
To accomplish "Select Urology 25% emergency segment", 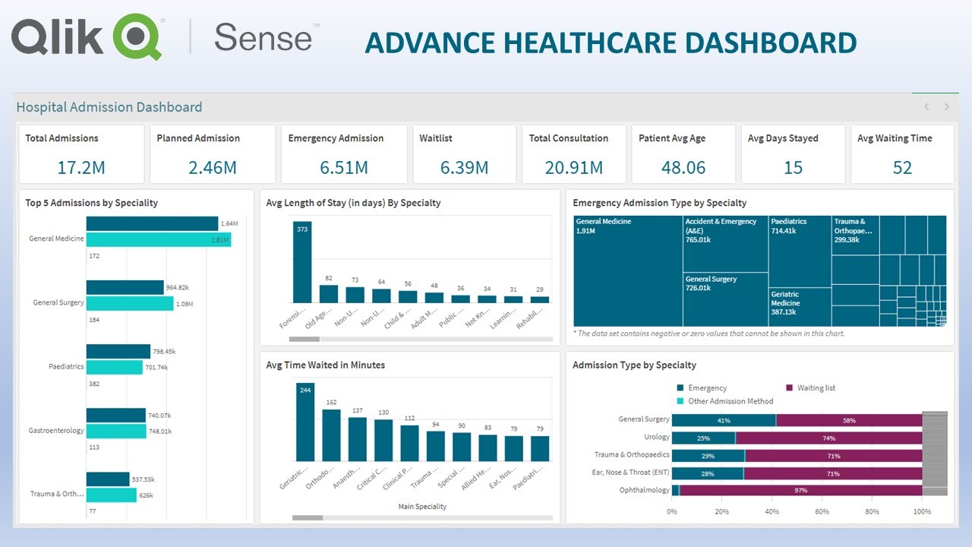I will (704, 438).
